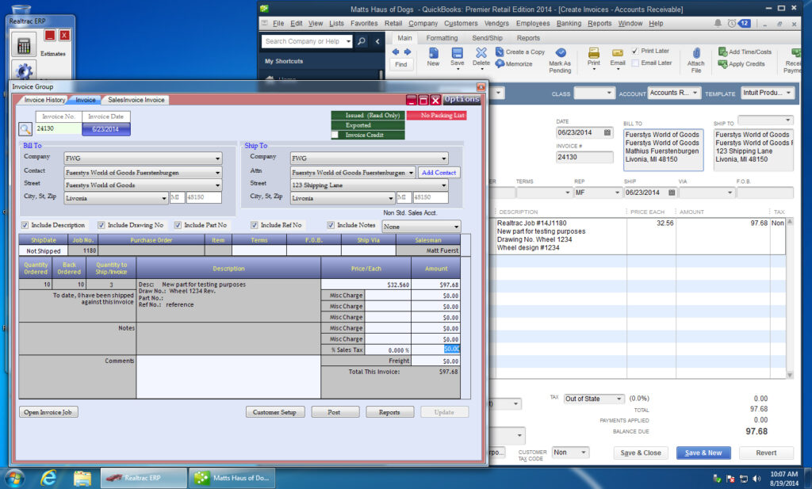The height and width of the screenshot is (489, 812).
Task: Click the Post button in Invoice Group
Action: pos(334,412)
